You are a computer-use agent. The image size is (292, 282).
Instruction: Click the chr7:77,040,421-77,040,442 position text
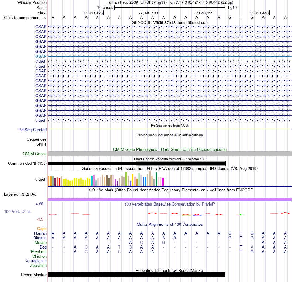click(x=202, y=2)
